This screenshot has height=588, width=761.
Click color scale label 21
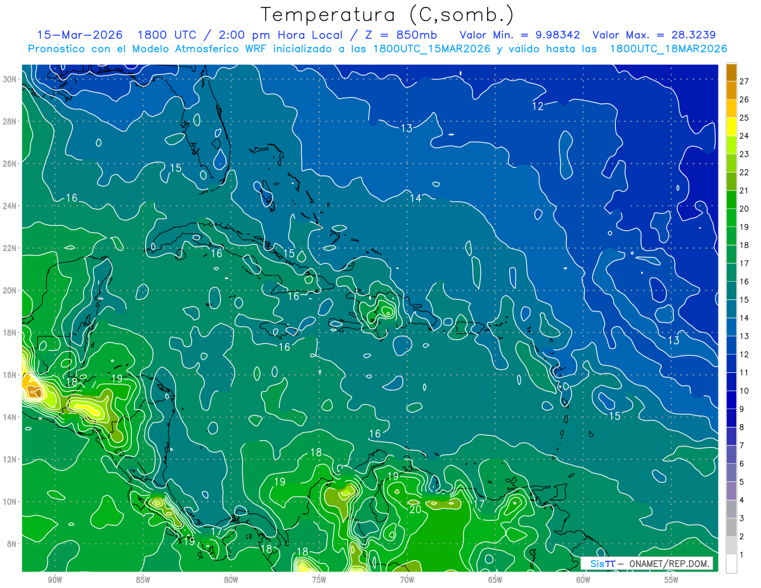[744, 190]
